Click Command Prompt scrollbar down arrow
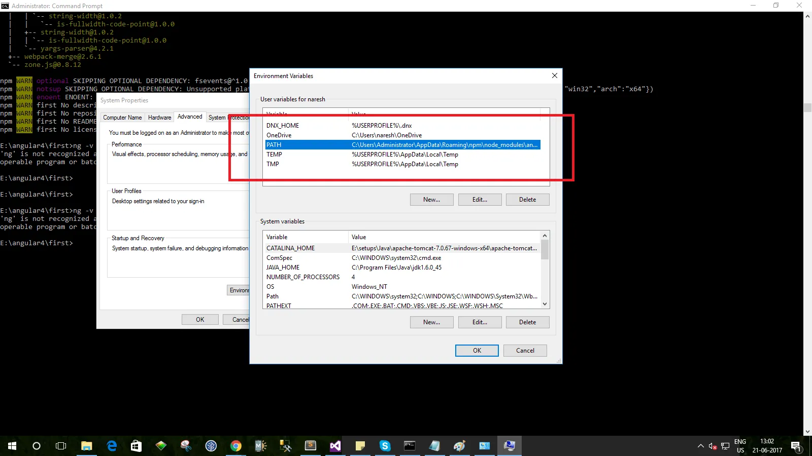Image resolution: width=812 pixels, height=456 pixels. coord(807,431)
